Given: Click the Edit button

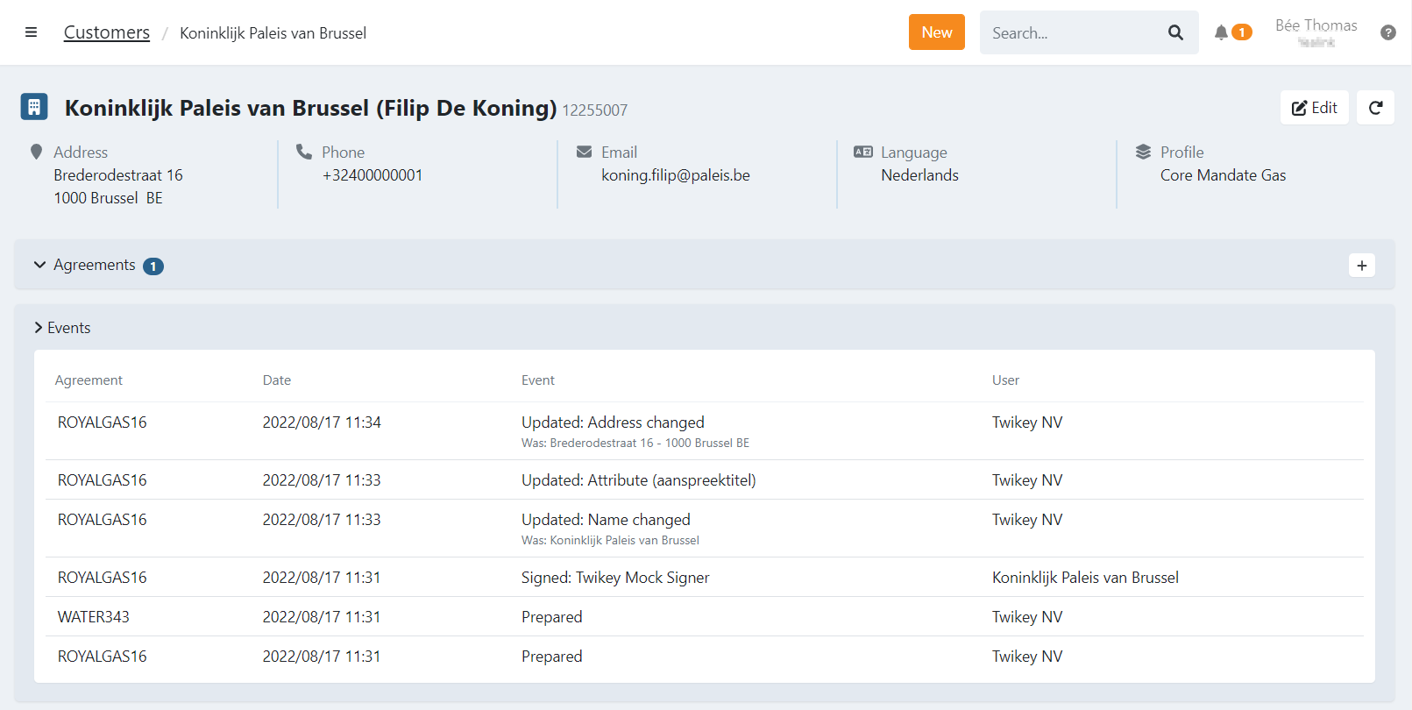Looking at the screenshot, I should pos(1314,108).
